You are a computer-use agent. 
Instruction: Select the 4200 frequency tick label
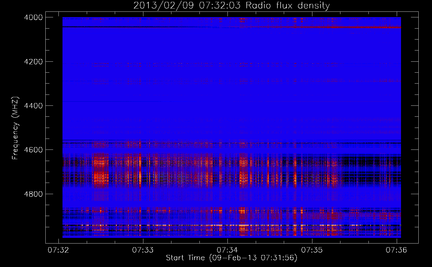(33, 62)
